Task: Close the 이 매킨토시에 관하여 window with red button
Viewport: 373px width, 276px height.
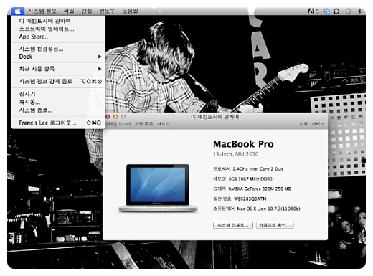Action: click(x=108, y=117)
